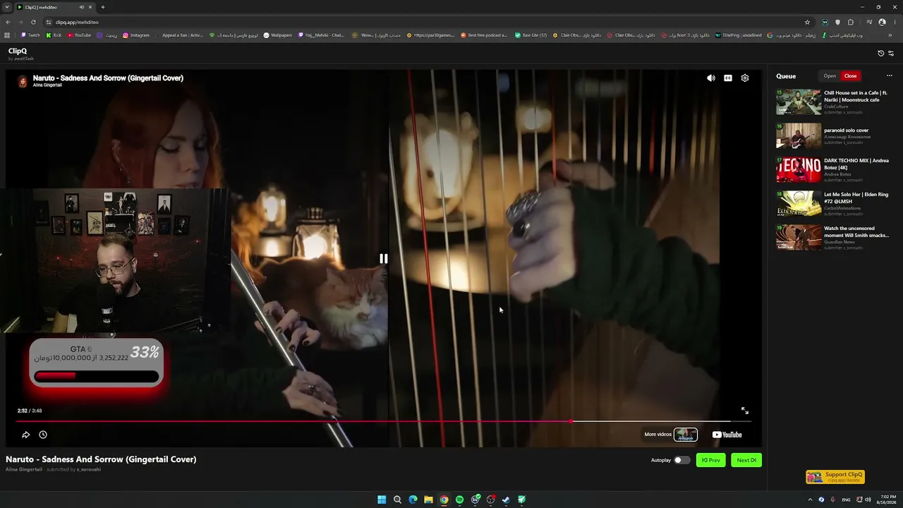
Task: Switch the ENG input language indicator
Action: [846, 500]
